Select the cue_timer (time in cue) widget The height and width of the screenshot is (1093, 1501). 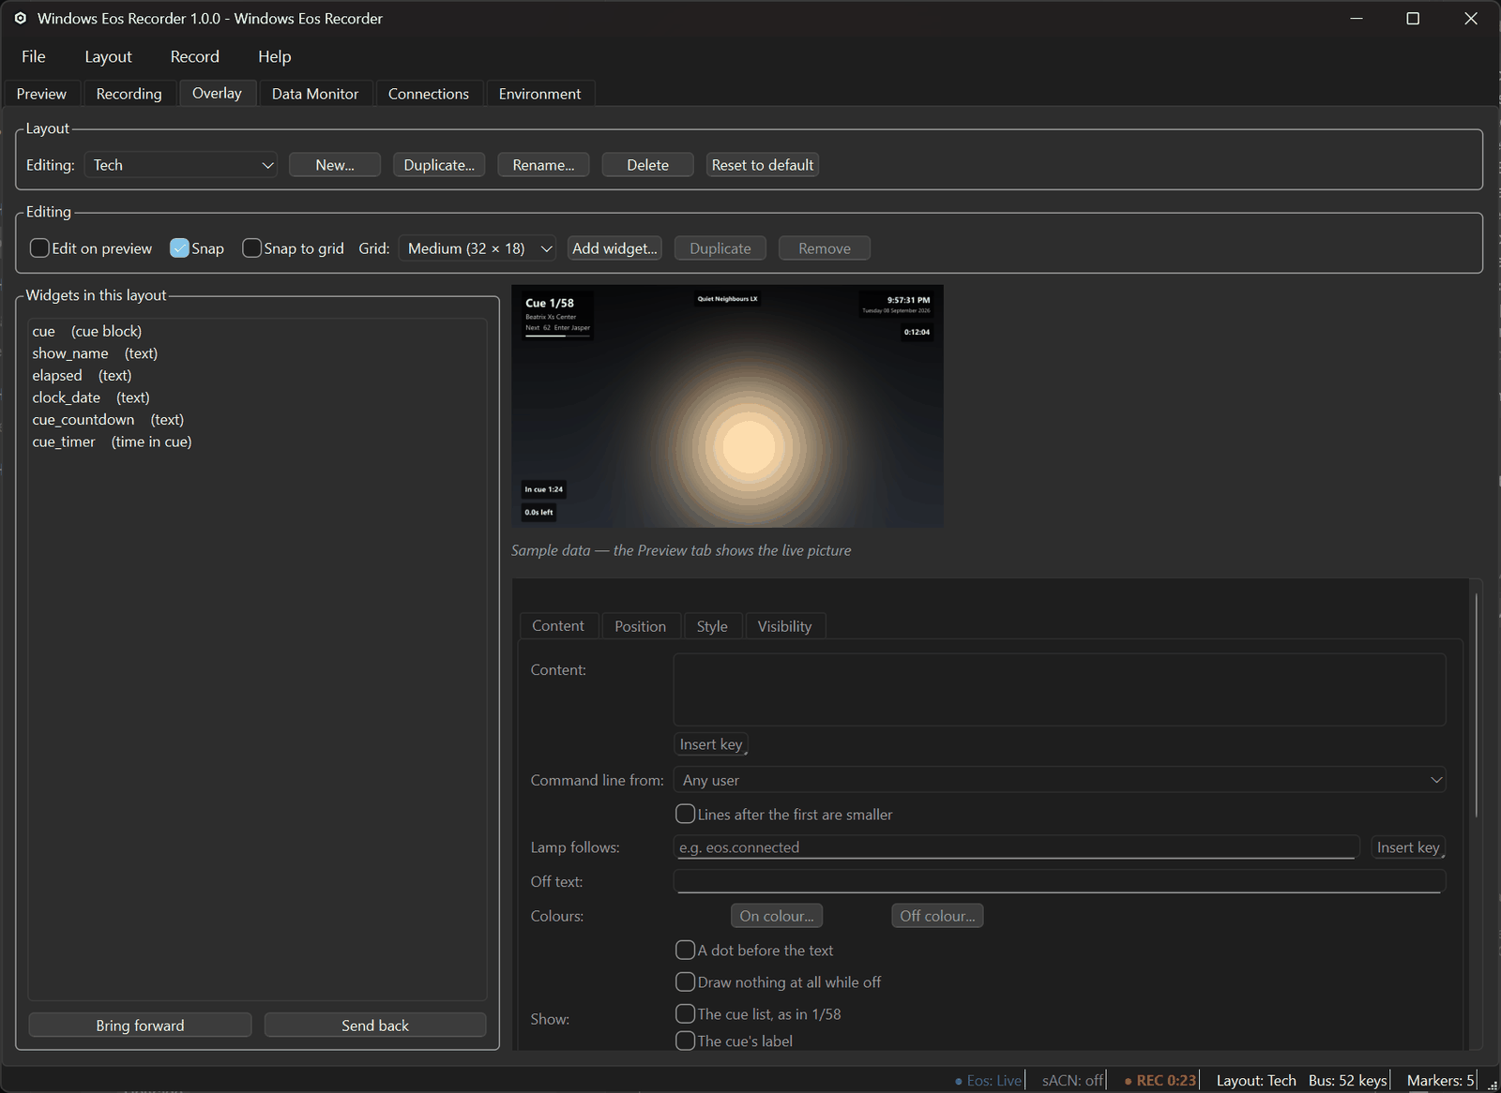click(257, 442)
